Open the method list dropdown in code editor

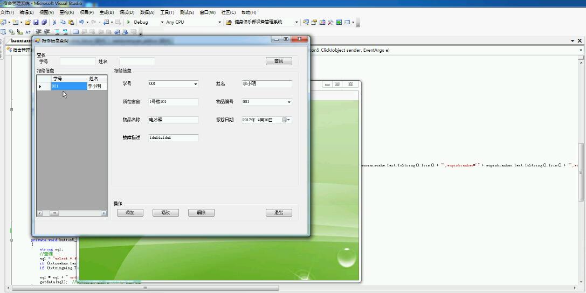coord(581,50)
